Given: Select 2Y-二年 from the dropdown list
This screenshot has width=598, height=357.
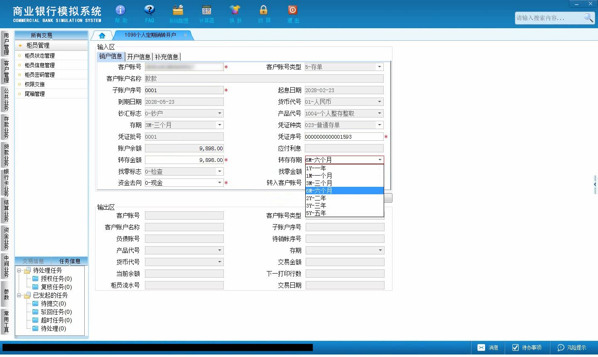Looking at the screenshot, I should (344, 198).
